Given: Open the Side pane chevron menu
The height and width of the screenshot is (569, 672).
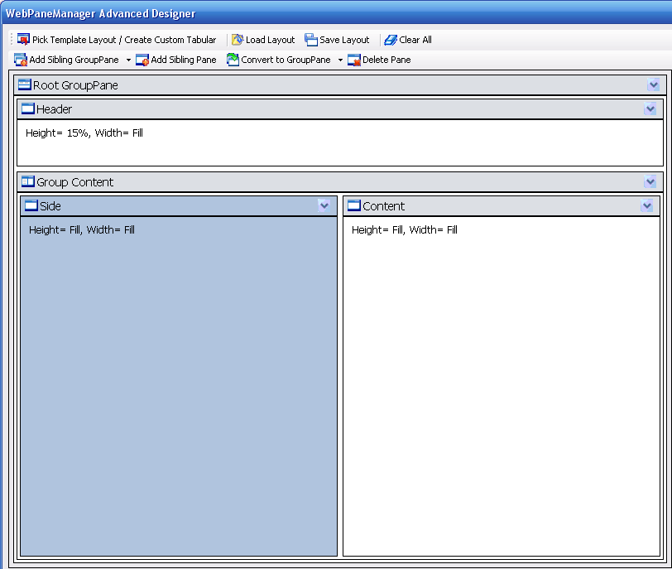Looking at the screenshot, I should pos(324,205).
